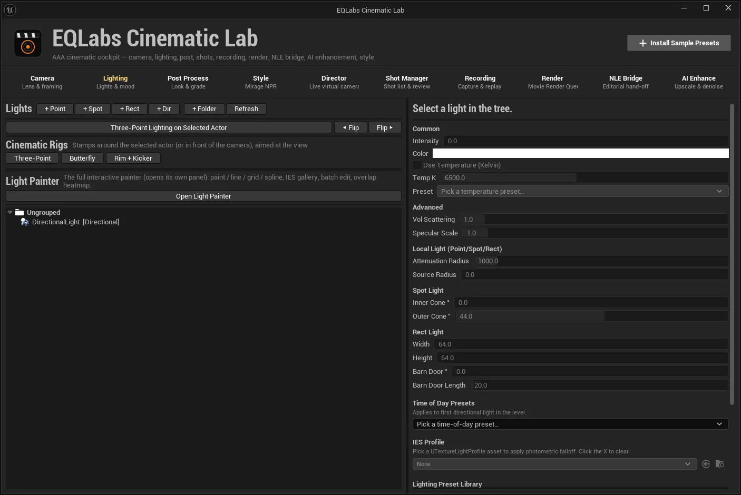Stamp the Butterfly cinematic rig
This screenshot has width=741, height=495.
click(x=82, y=158)
